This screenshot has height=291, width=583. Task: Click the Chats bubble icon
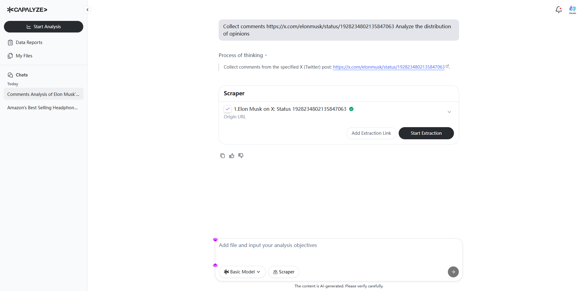[10, 75]
